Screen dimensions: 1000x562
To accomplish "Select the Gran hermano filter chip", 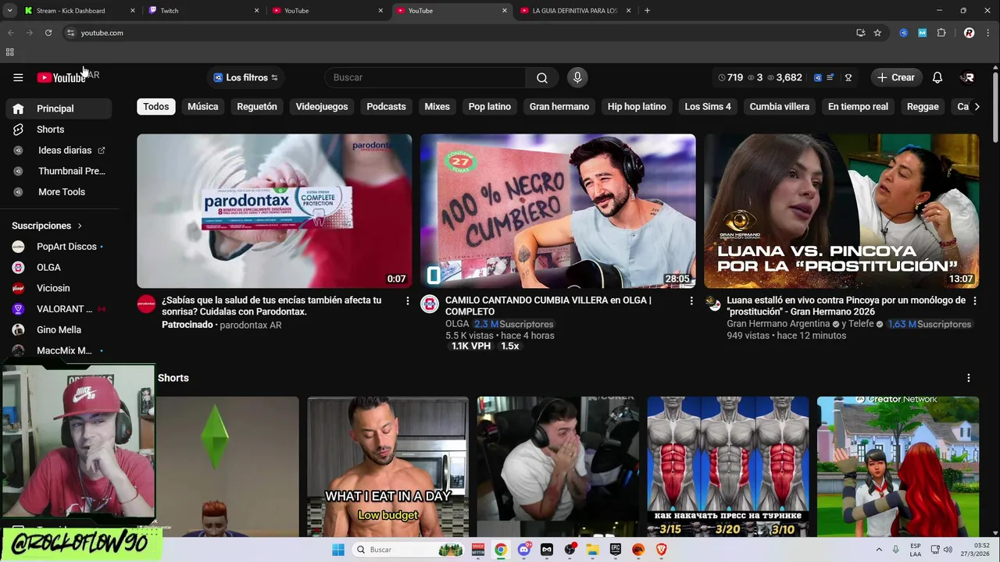I will click(559, 107).
